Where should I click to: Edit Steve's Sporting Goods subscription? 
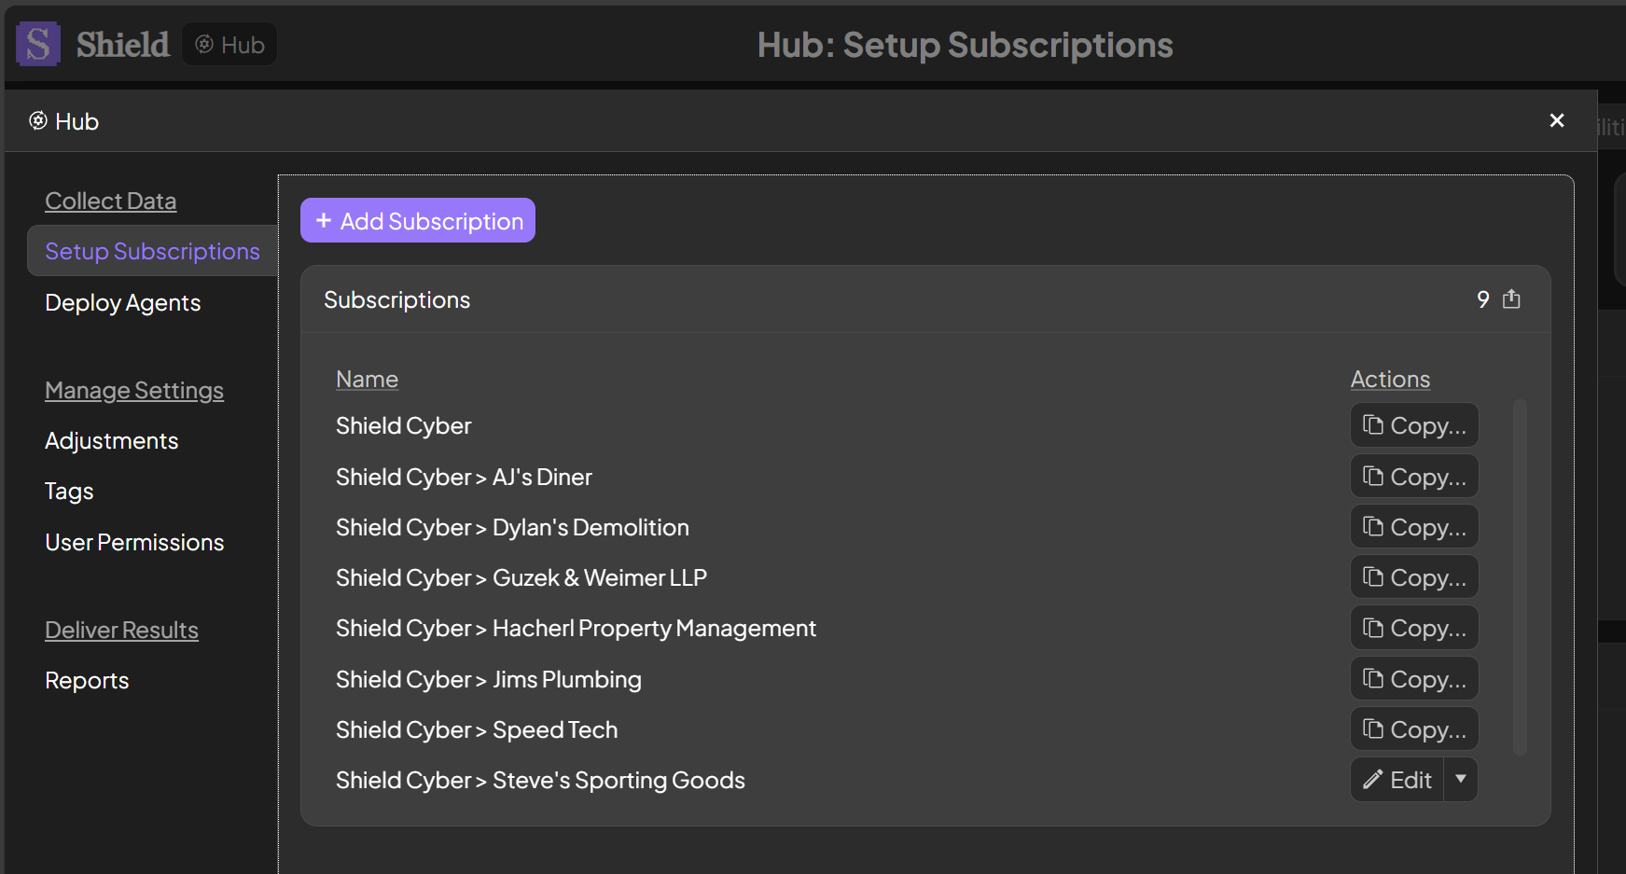pyautogui.click(x=1397, y=780)
